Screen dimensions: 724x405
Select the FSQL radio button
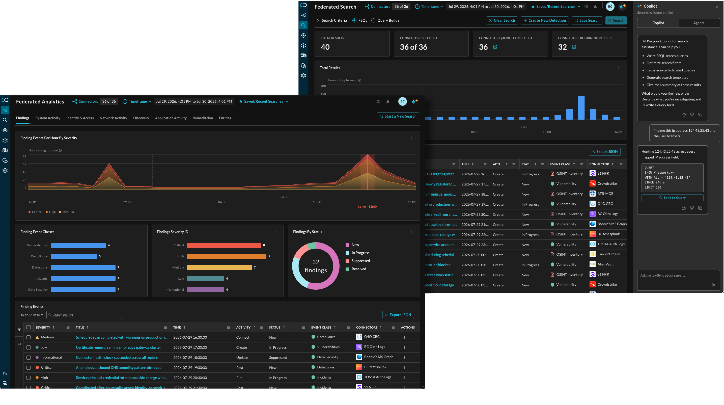click(354, 20)
